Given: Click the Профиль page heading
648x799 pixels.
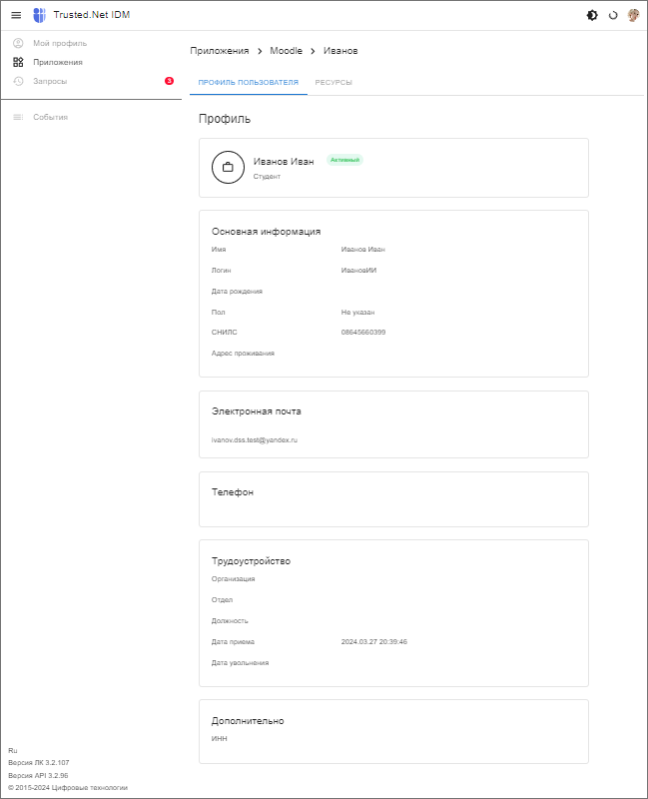Looking at the screenshot, I should 224,119.
